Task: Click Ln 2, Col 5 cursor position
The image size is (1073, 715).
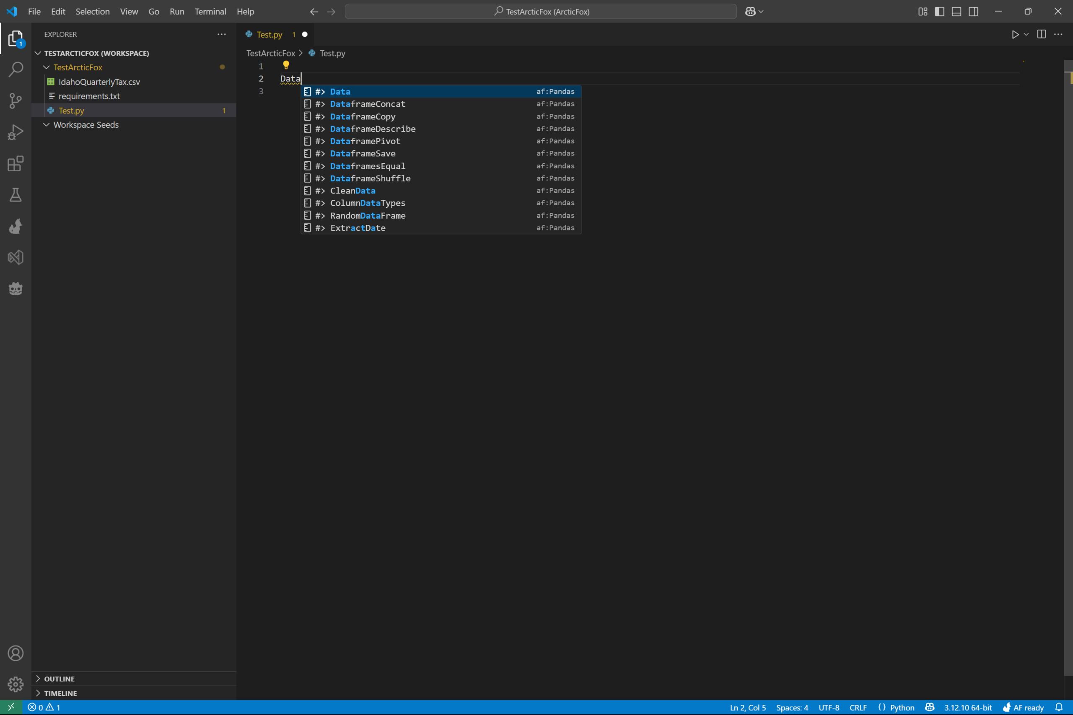Action: point(748,708)
